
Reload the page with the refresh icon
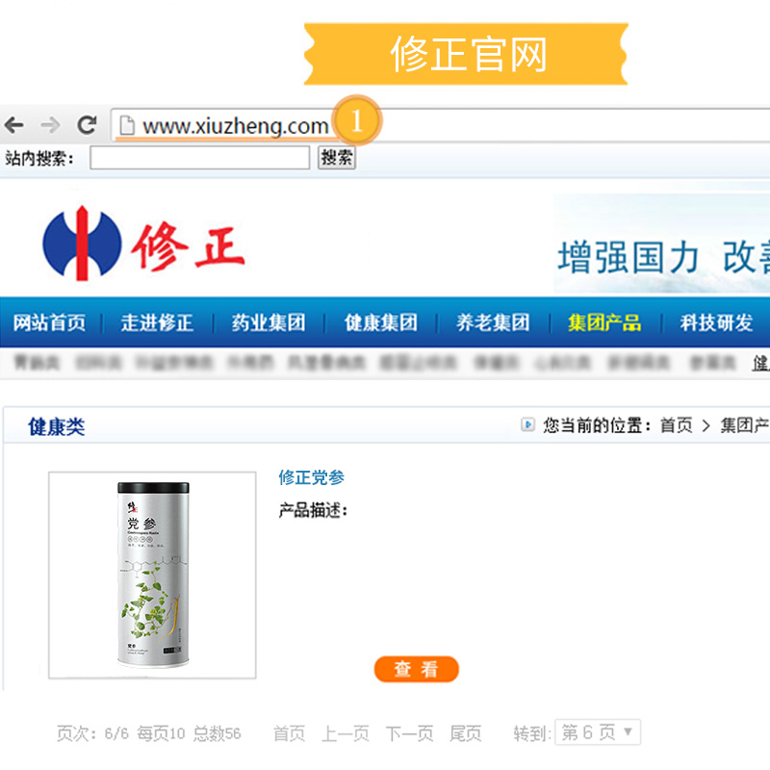tap(87, 125)
